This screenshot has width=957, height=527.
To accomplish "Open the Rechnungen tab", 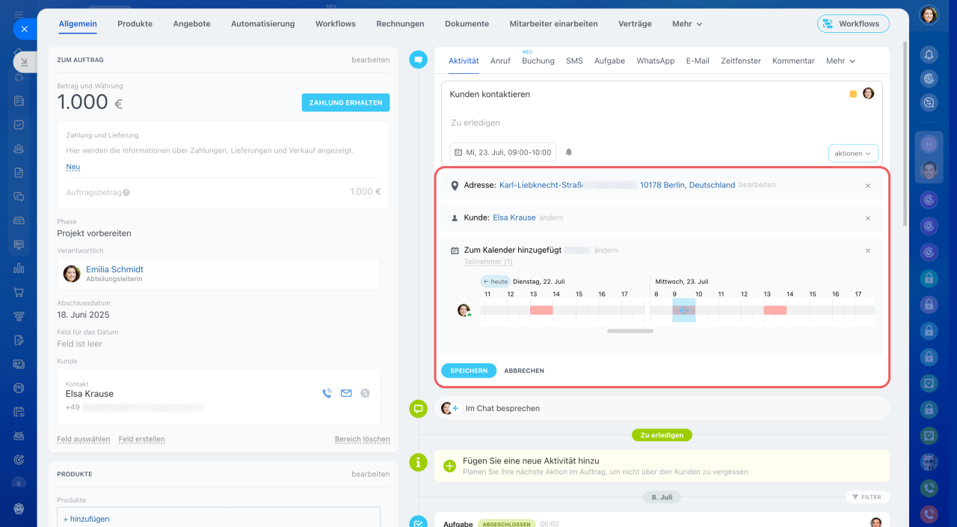I will pos(400,24).
